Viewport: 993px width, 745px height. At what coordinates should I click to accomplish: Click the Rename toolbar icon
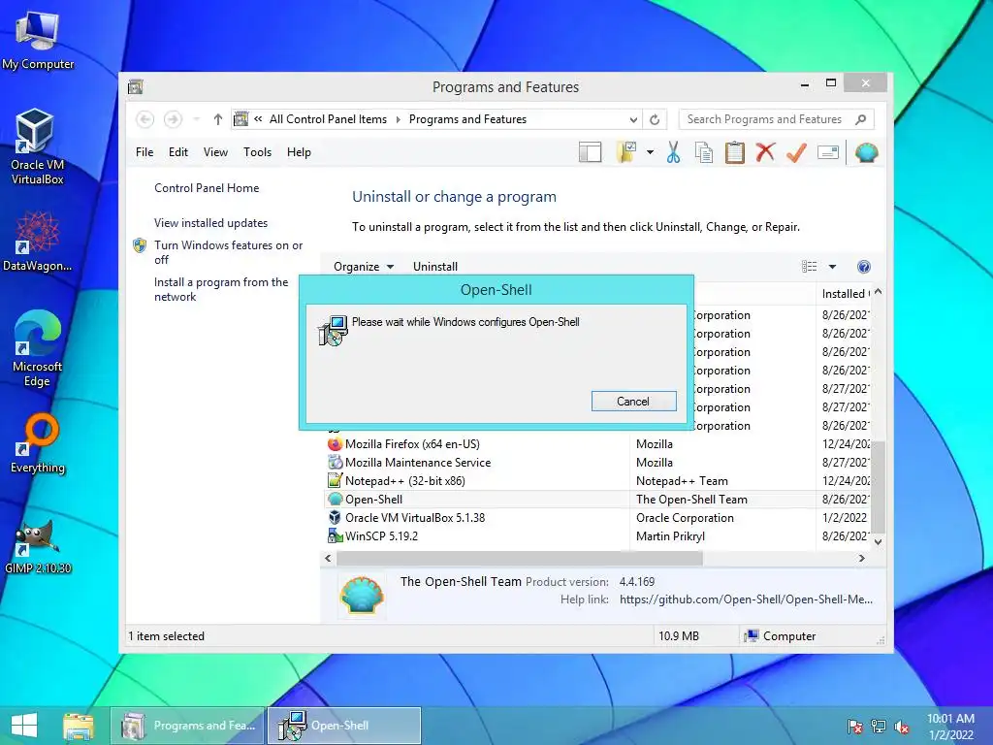pos(828,152)
